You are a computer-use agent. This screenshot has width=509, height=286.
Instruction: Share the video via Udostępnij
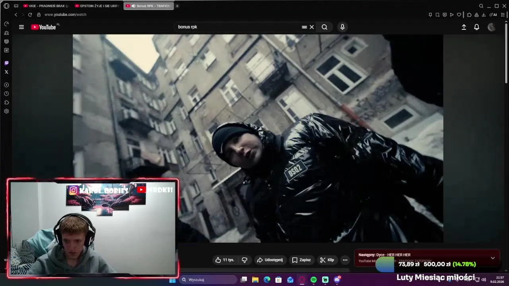pyautogui.click(x=270, y=260)
